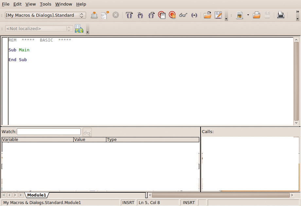Viewport: 301px width, 206px height.
Task: Click the Value column header
Action: click(x=90, y=139)
